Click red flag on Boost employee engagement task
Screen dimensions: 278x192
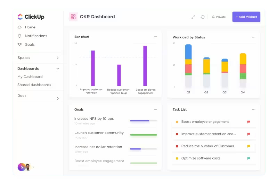point(248,122)
